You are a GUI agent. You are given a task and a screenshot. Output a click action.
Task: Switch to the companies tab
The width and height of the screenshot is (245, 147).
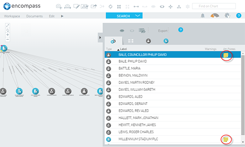[x=166, y=41]
